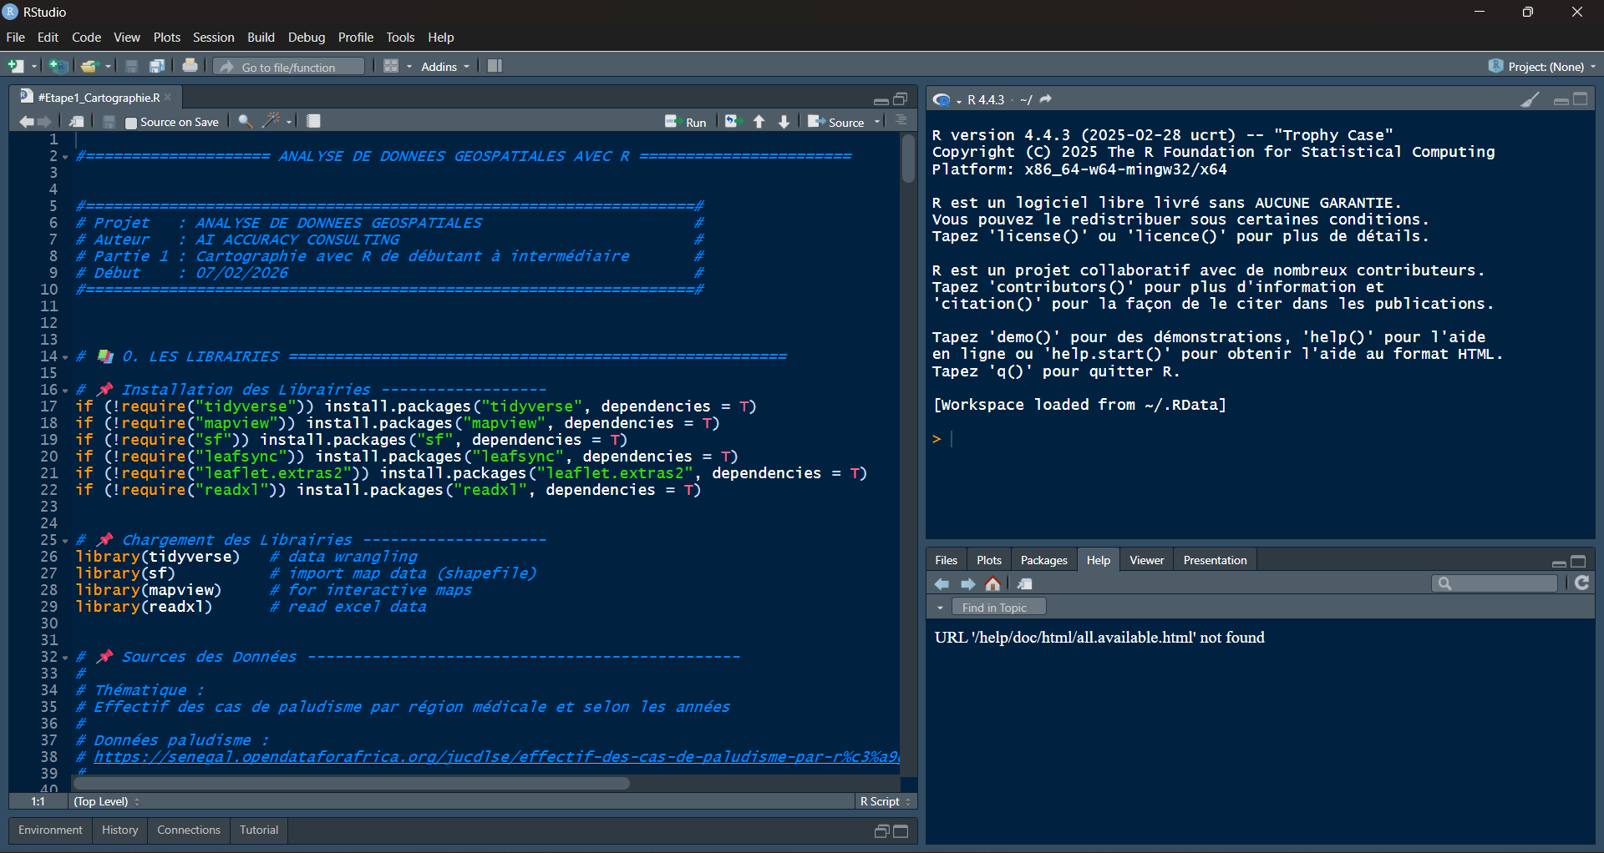
Task: Switch to the Packages tab
Action: 1043,560
